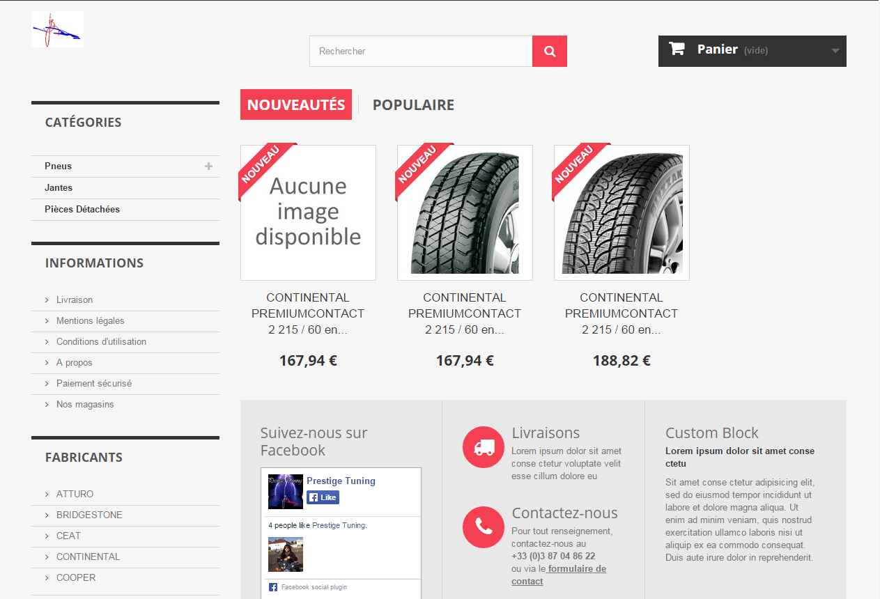880x599 pixels.
Task: Open the Paiement sécurisé link
Action: click(94, 383)
